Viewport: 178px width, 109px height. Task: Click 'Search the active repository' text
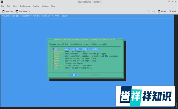click(x=80, y=61)
